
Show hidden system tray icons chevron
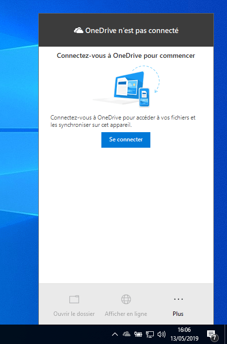click(115, 334)
